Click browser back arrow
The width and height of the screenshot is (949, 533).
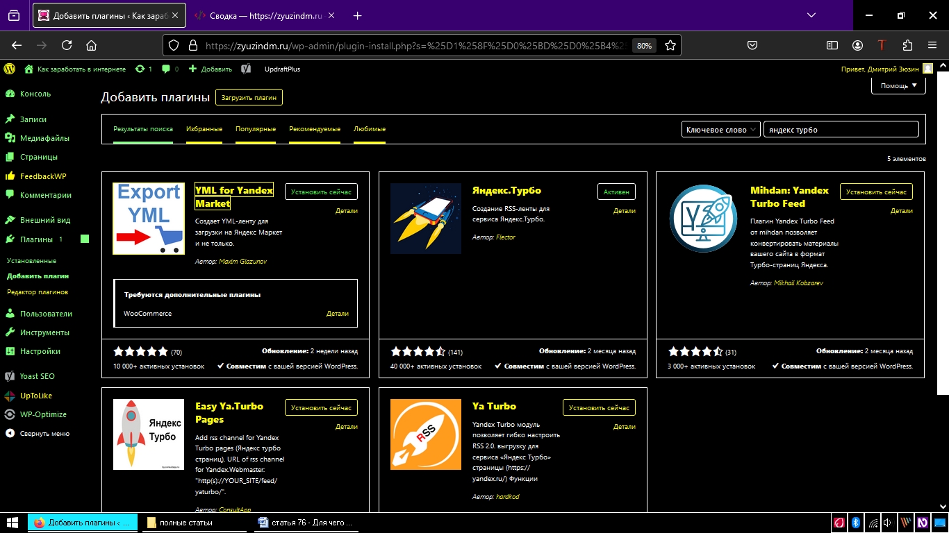(17, 45)
